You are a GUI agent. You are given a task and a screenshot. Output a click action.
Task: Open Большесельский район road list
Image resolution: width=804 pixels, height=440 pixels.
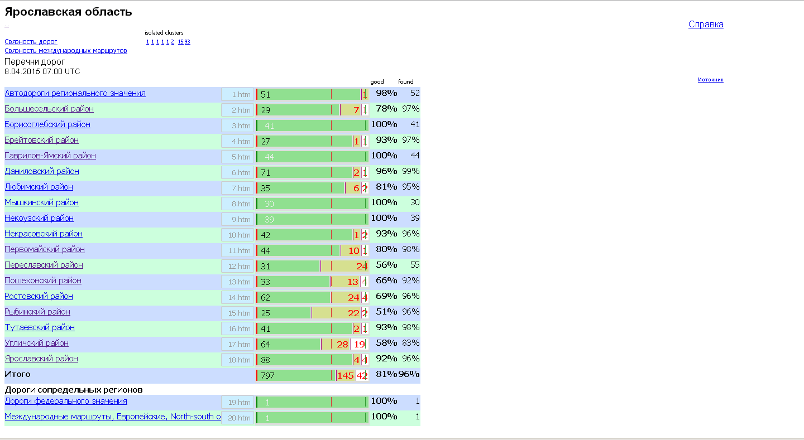[49, 109]
